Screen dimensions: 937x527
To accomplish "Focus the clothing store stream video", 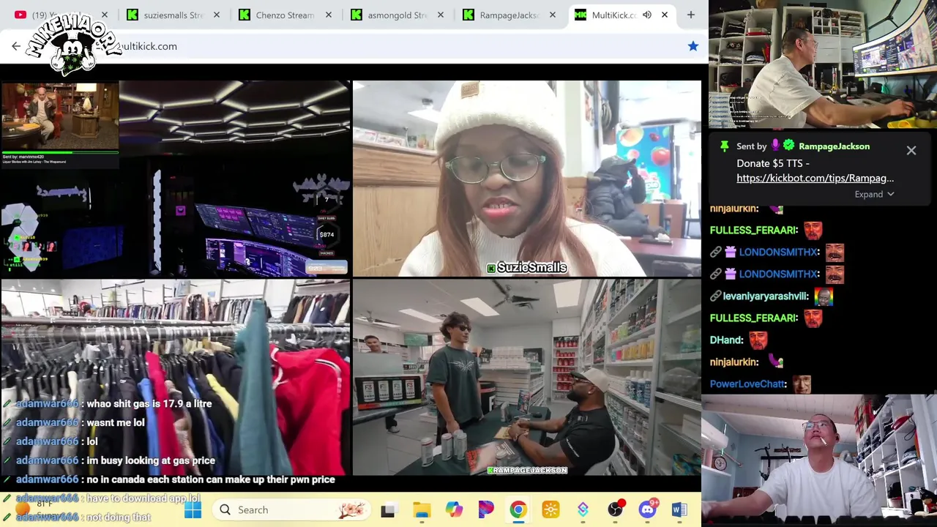I will (x=175, y=377).
